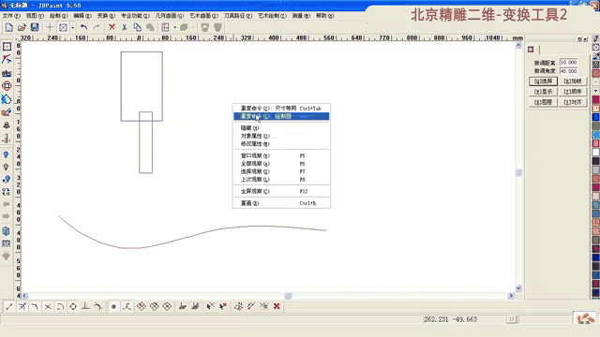Click the 微调距离 input field showing 10.000

pos(569,63)
